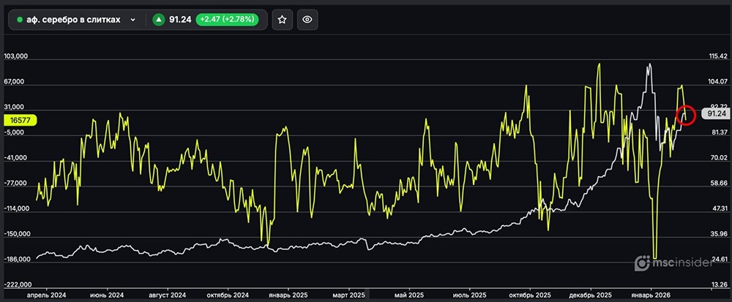Click the -77,000 left axis value
Viewport: 732px width, 302px height.
[16, 183]
